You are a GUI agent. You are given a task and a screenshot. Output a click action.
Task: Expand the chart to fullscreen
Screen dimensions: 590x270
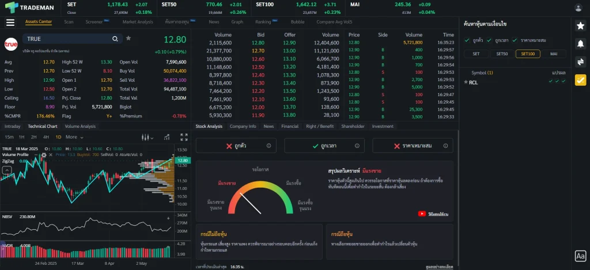(184, 137)
